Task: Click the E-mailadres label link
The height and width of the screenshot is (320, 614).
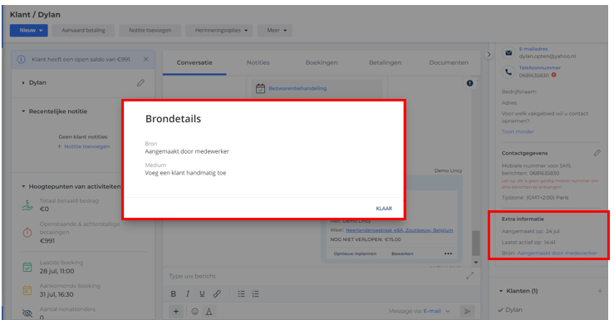Action: [533, 49]
